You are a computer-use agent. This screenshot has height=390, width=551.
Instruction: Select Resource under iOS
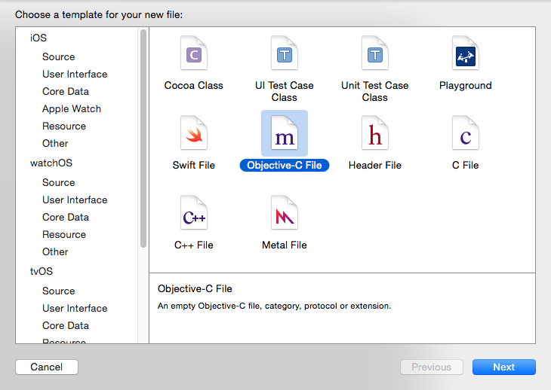pyautogui.click(x=64, y=126)
